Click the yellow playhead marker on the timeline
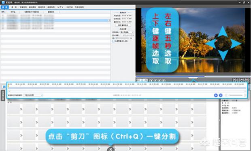 (x=9, y=86)
